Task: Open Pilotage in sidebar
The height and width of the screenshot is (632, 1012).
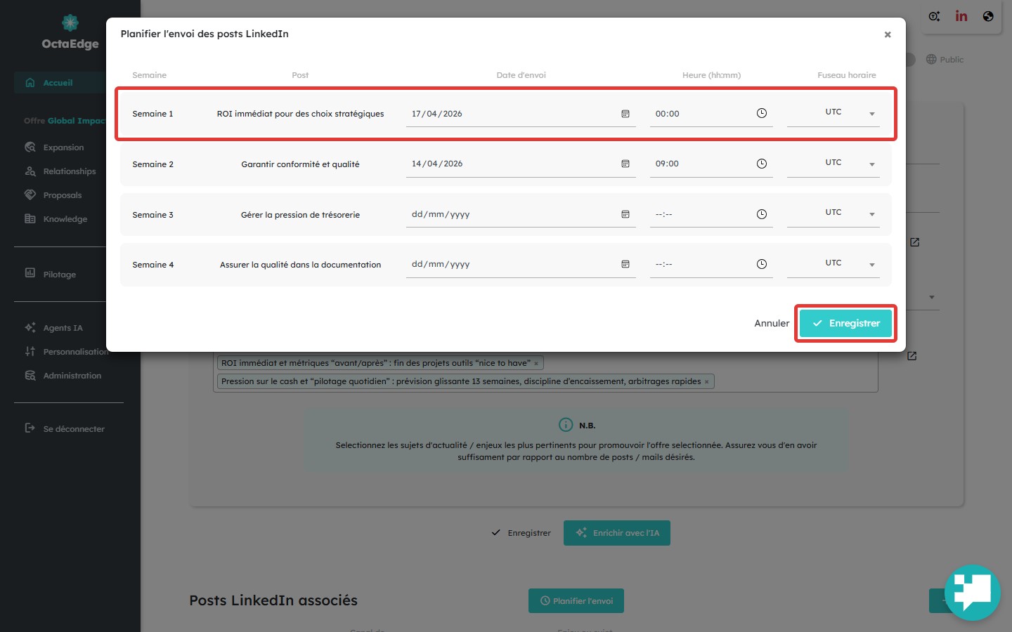Action: [60, 275]
